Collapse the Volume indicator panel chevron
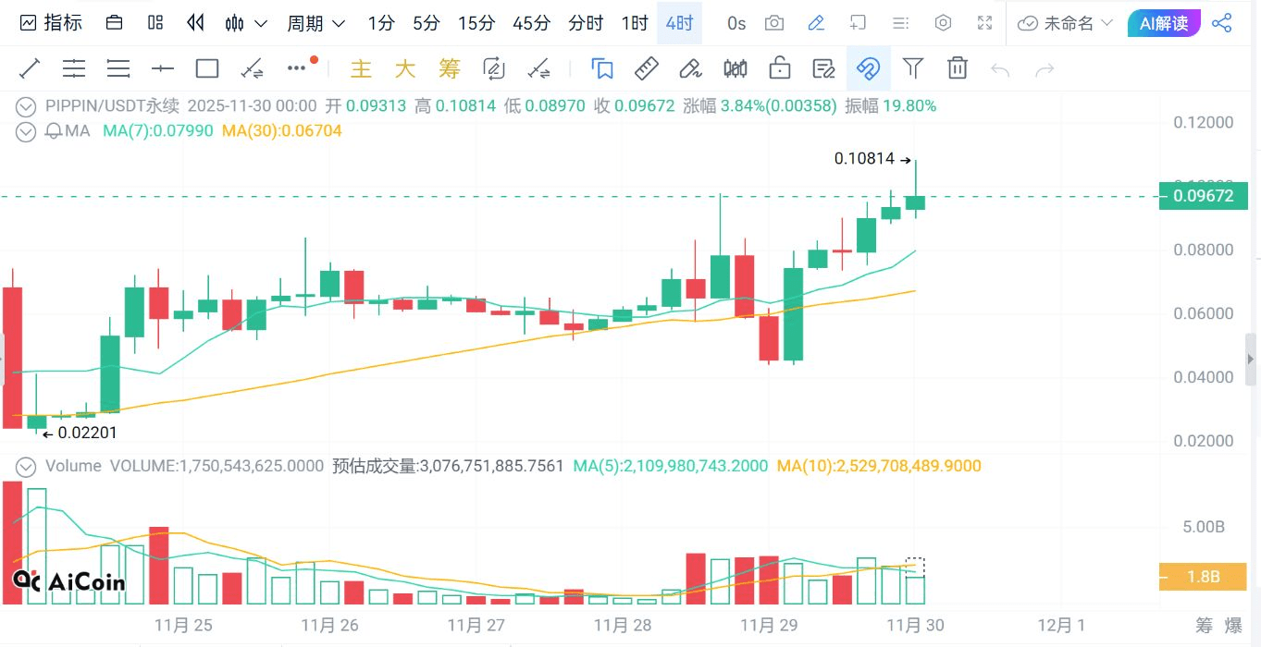 click(x=26, y=466)
